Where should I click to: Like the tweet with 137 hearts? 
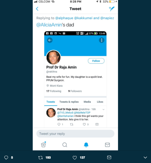[x=75, y=158]
